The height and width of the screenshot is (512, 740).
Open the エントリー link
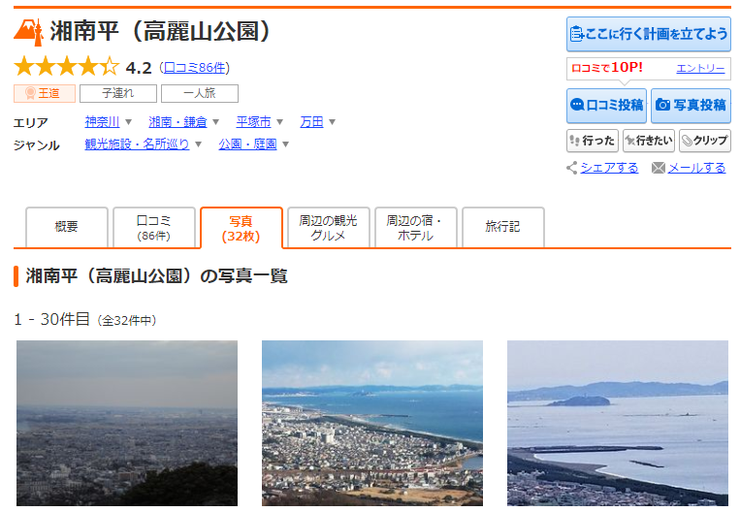click(x=700, y=69)
